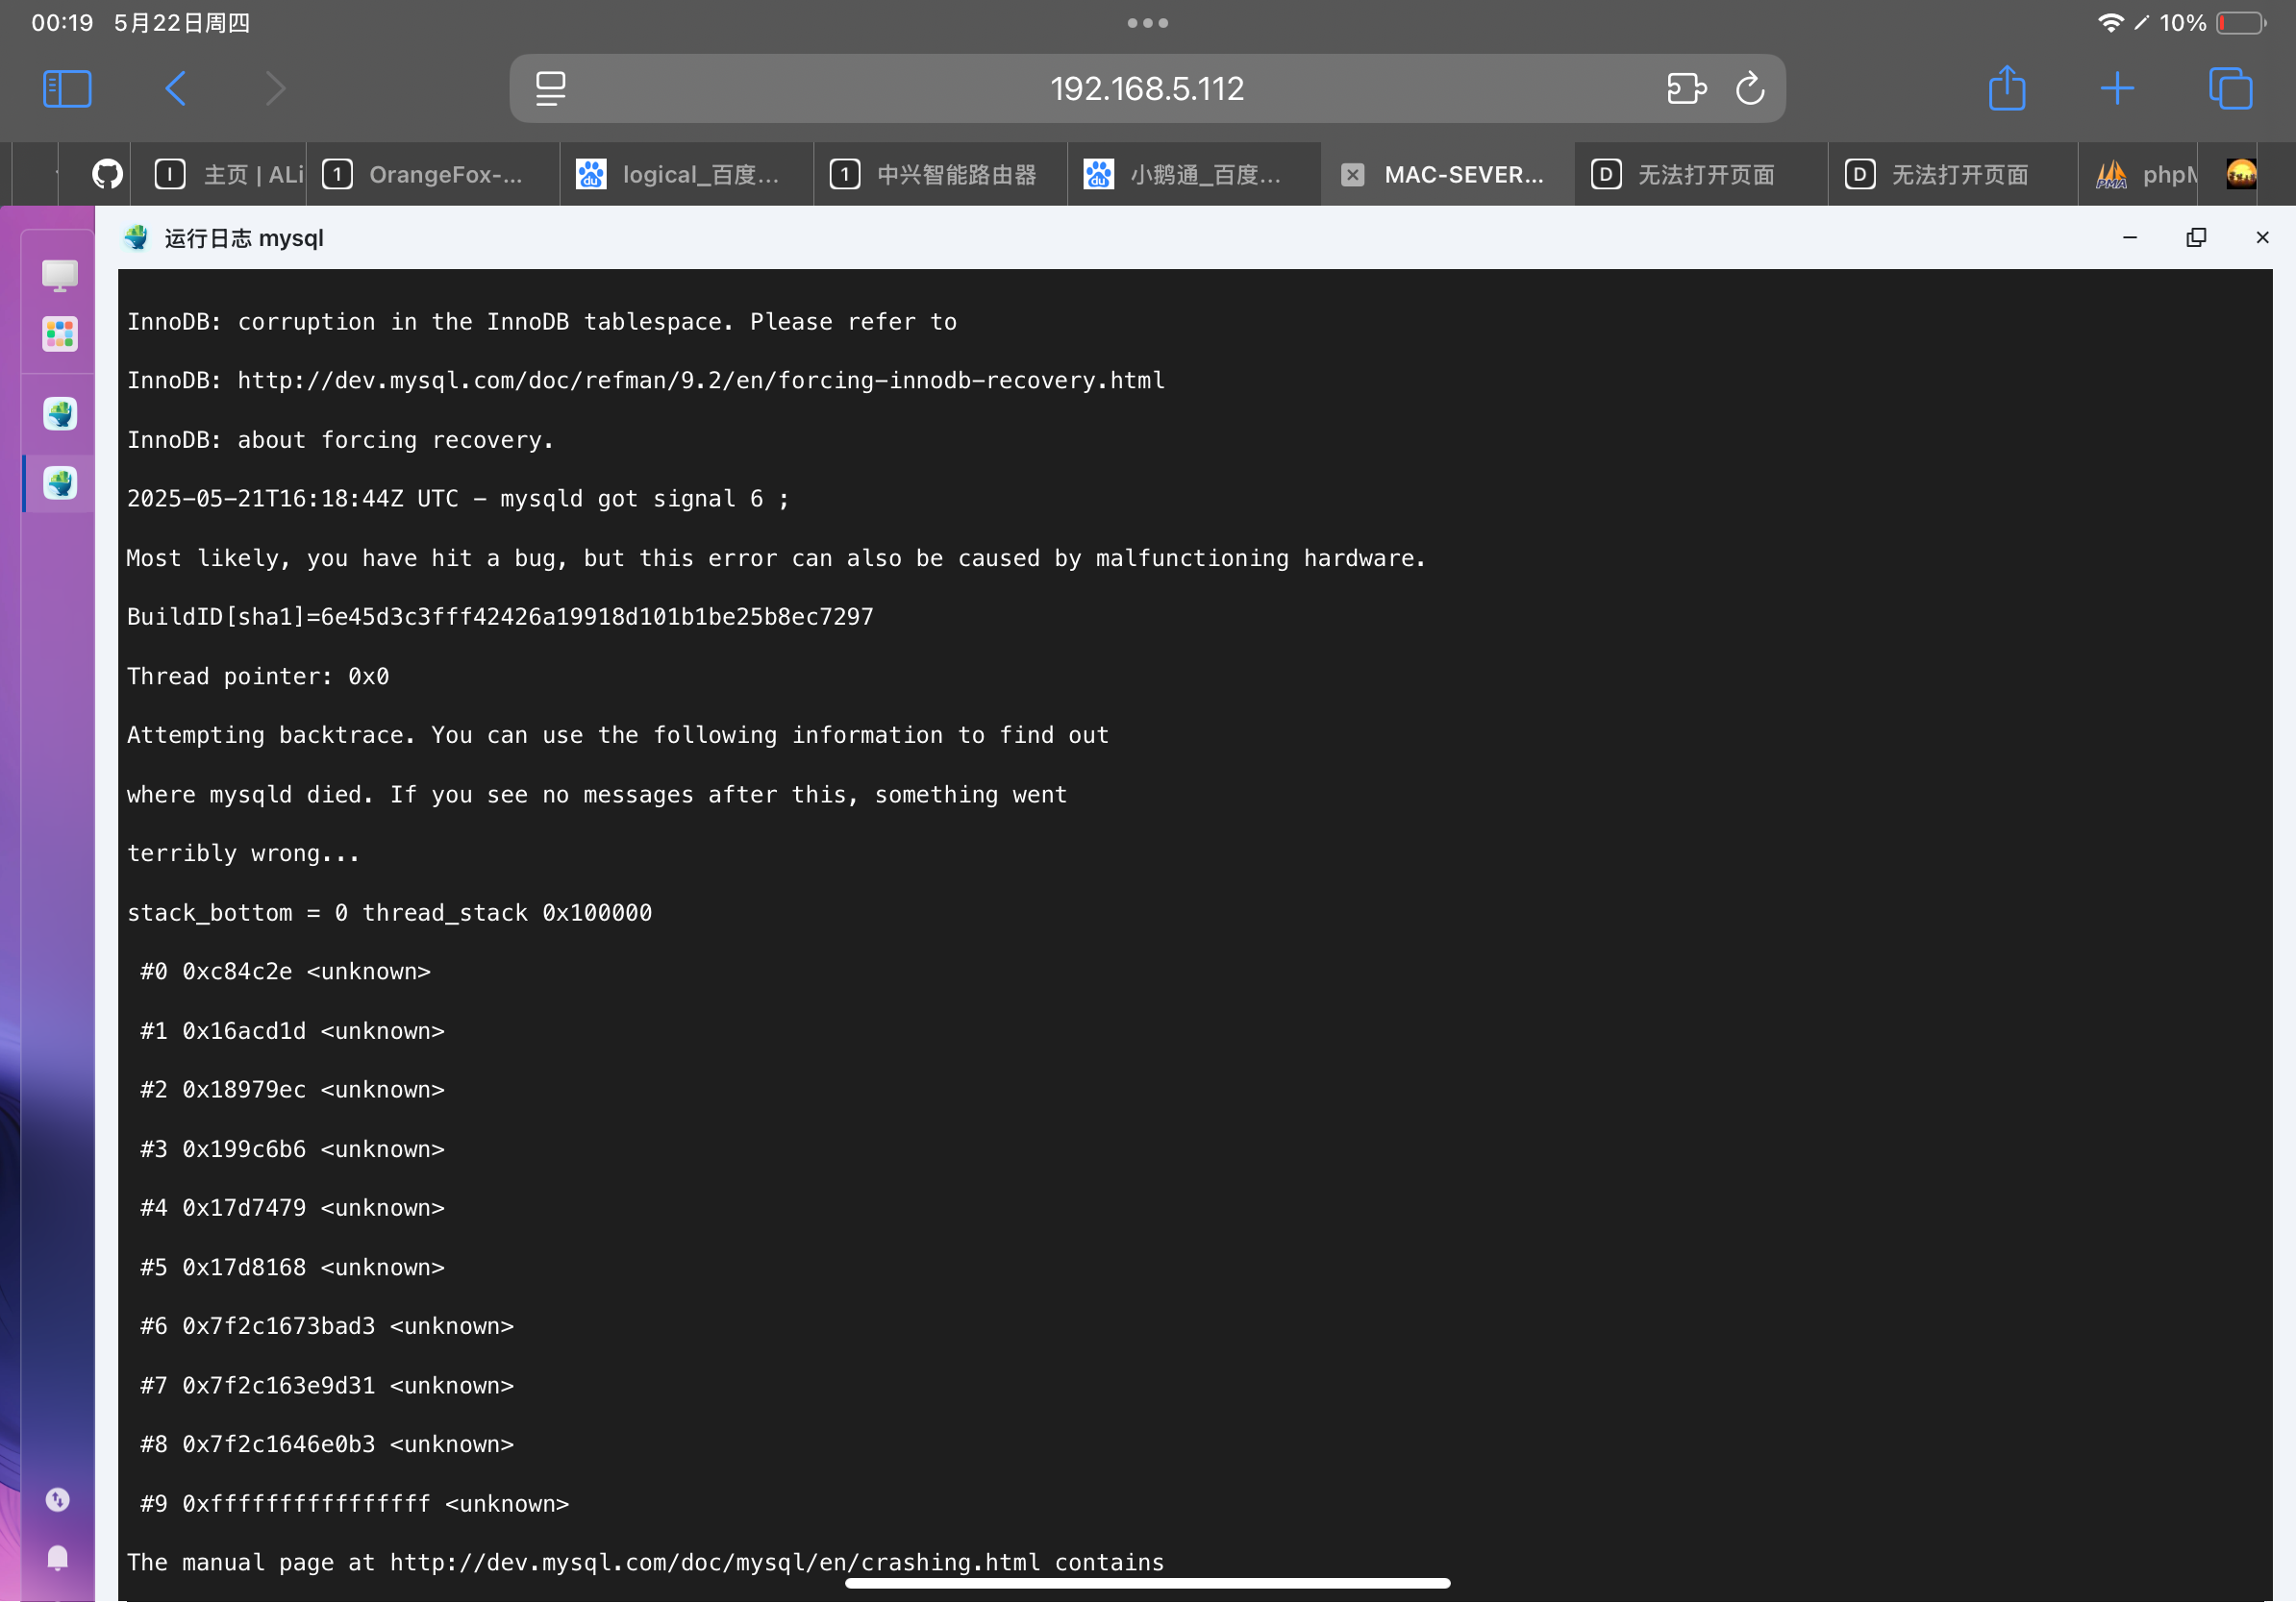2296x1603 pixels.
Task: Go back to previous page
Action: [x=175, y=89]
